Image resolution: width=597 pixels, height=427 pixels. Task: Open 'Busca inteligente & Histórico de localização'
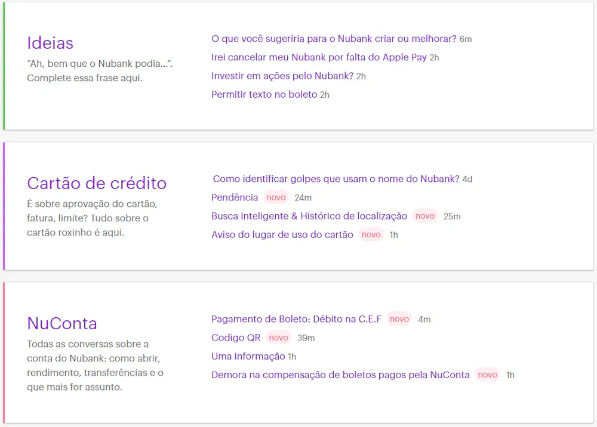[309, 216]
